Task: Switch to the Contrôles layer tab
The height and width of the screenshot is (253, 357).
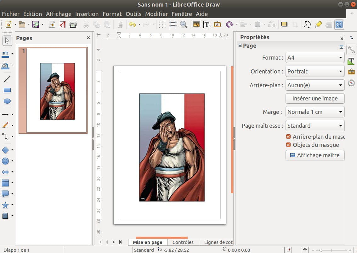Action: [x=183, y=242]
